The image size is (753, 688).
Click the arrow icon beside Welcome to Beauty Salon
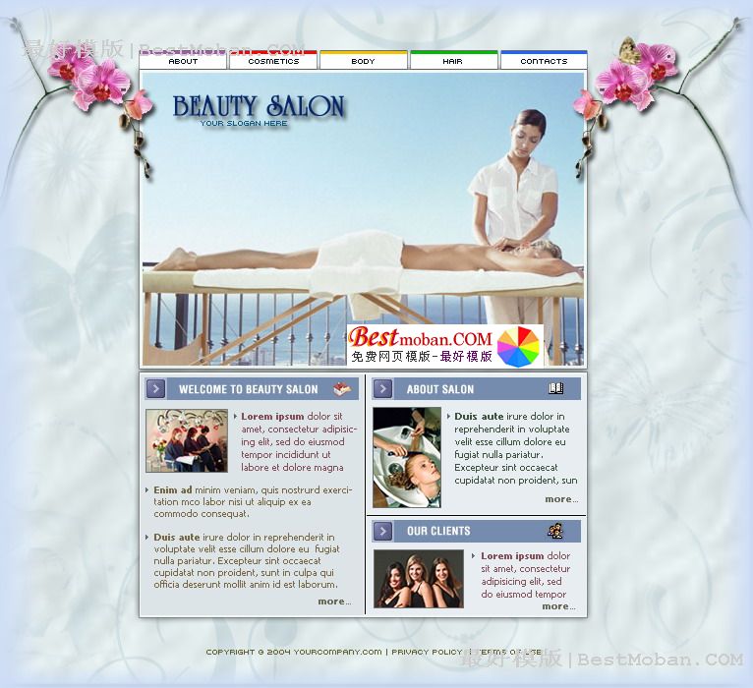[x=155, y=388]
